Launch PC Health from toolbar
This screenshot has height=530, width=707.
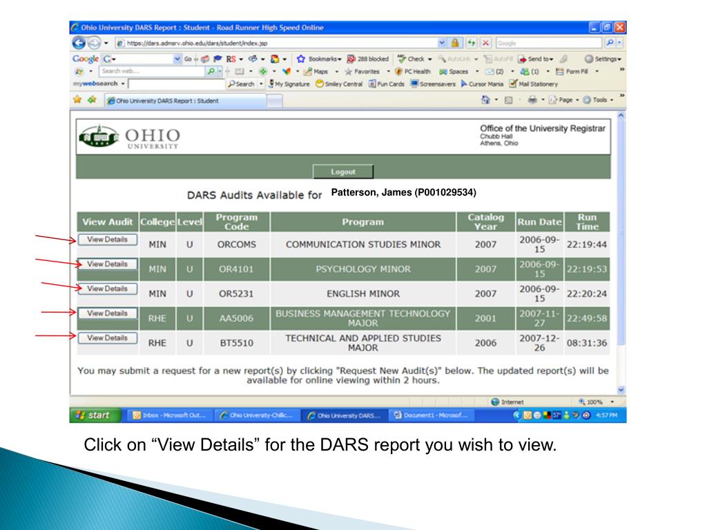(413, 72)
